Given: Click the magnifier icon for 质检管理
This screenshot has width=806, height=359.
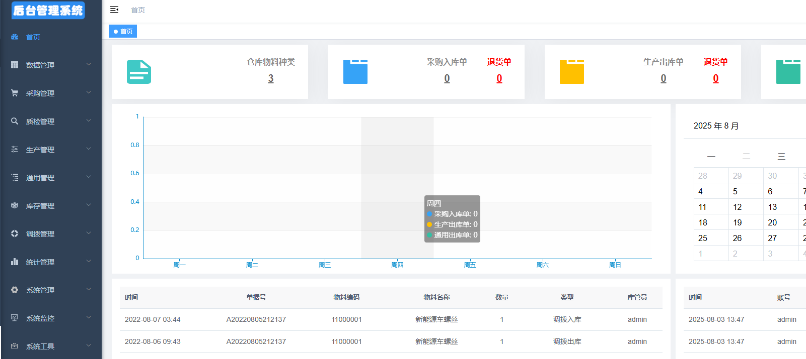Looking at the screenshot, I should [x=15, y=121].
